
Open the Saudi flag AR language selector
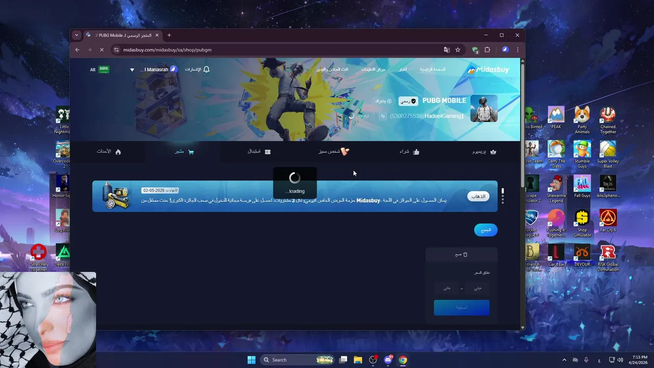(100, 70)
